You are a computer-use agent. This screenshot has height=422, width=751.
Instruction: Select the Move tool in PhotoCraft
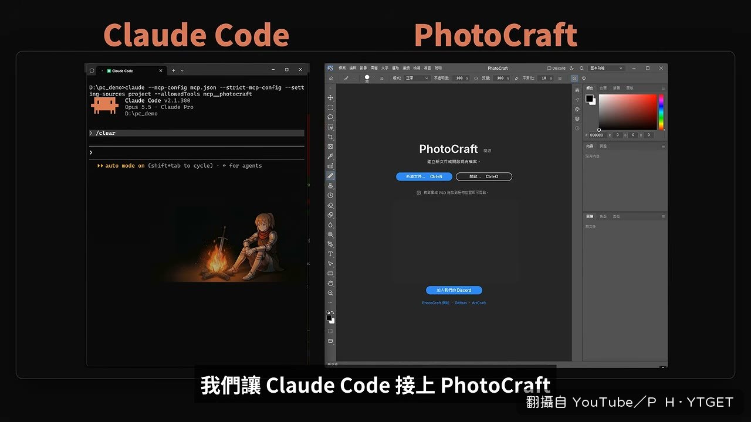click(x=330, y=98)
